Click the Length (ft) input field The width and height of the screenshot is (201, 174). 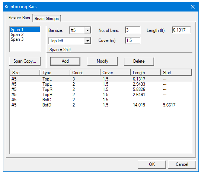point(181,30)
